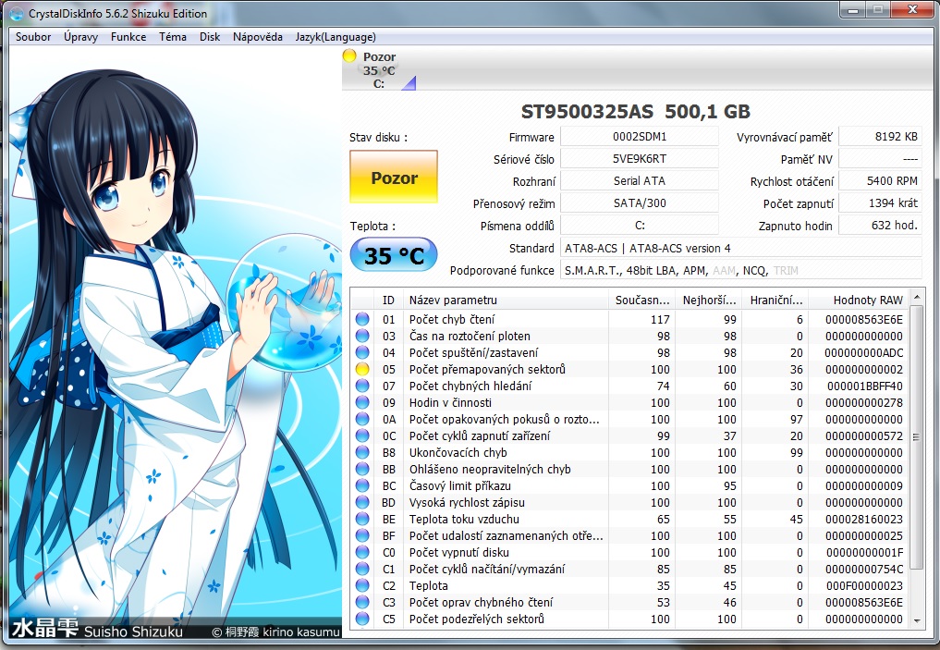Click RAW value 00000000754C

tap(864, 569)
